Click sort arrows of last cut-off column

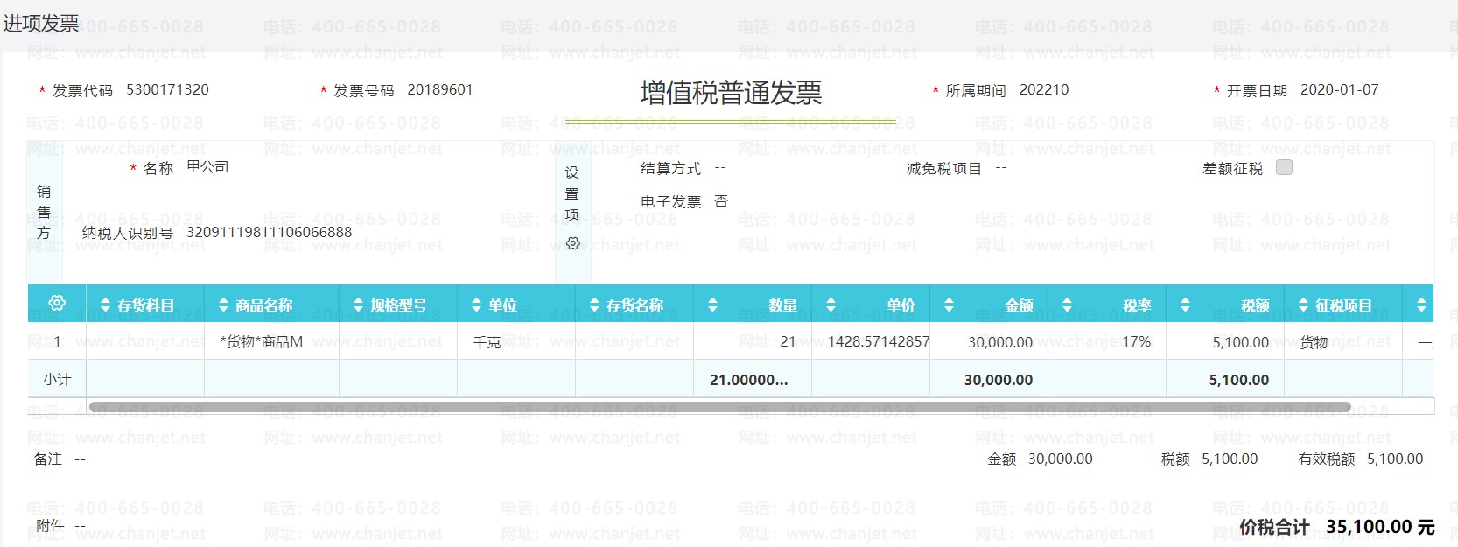pyautogui.click(x=1421, y=305)
